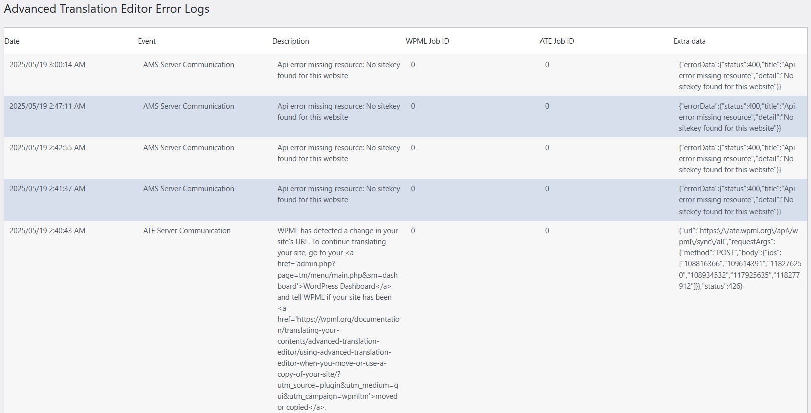Click the sitekey error description in 2:47:11 AM row
Screen dimensions: 811x413
(x=339, y=112)
